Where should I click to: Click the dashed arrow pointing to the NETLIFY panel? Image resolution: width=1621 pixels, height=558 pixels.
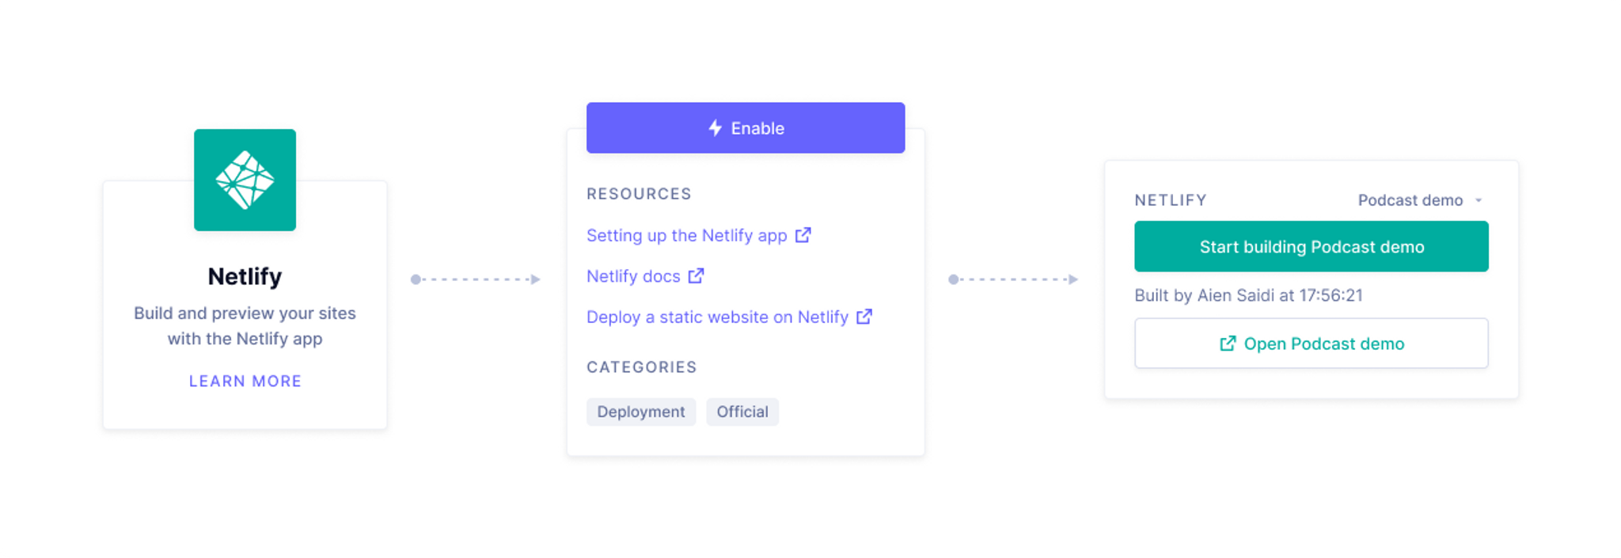[x=1014, y=279]
